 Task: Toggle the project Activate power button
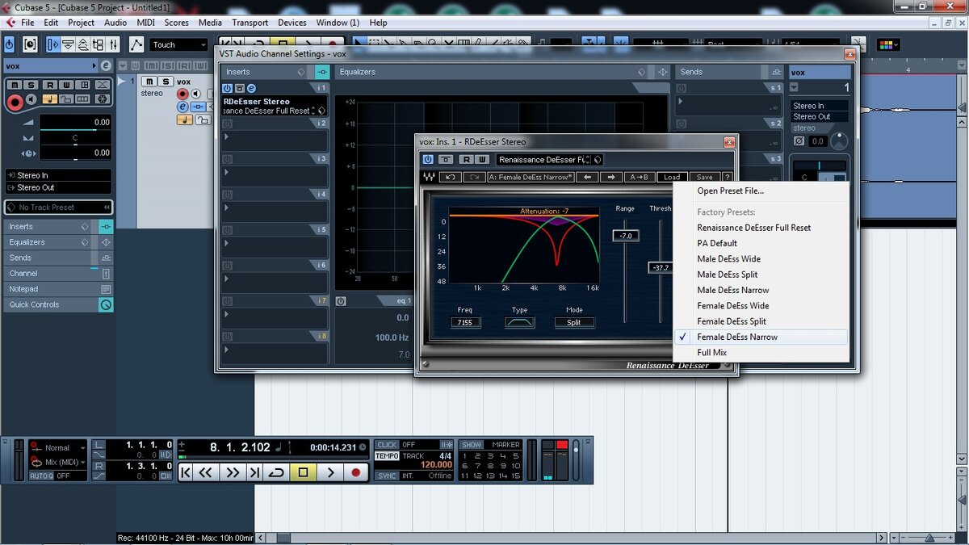[x=9, y=44]
